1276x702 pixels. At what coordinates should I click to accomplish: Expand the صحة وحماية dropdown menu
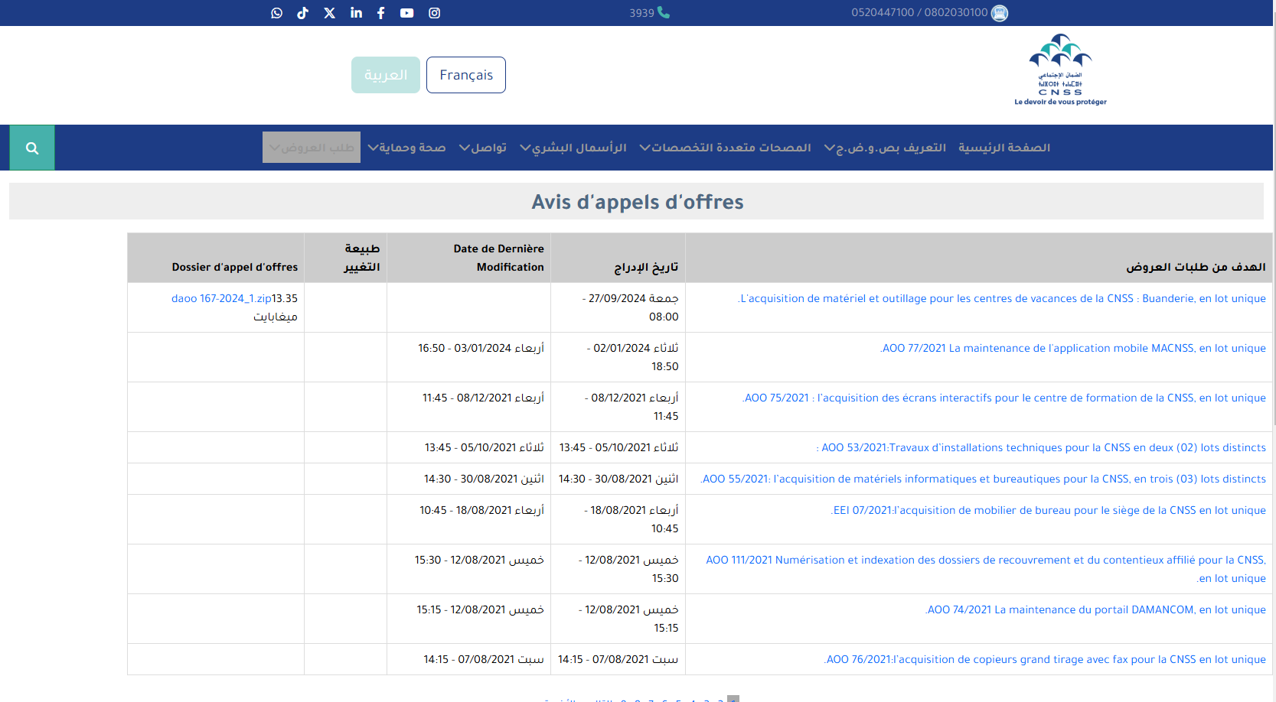[x=406, y=148]
